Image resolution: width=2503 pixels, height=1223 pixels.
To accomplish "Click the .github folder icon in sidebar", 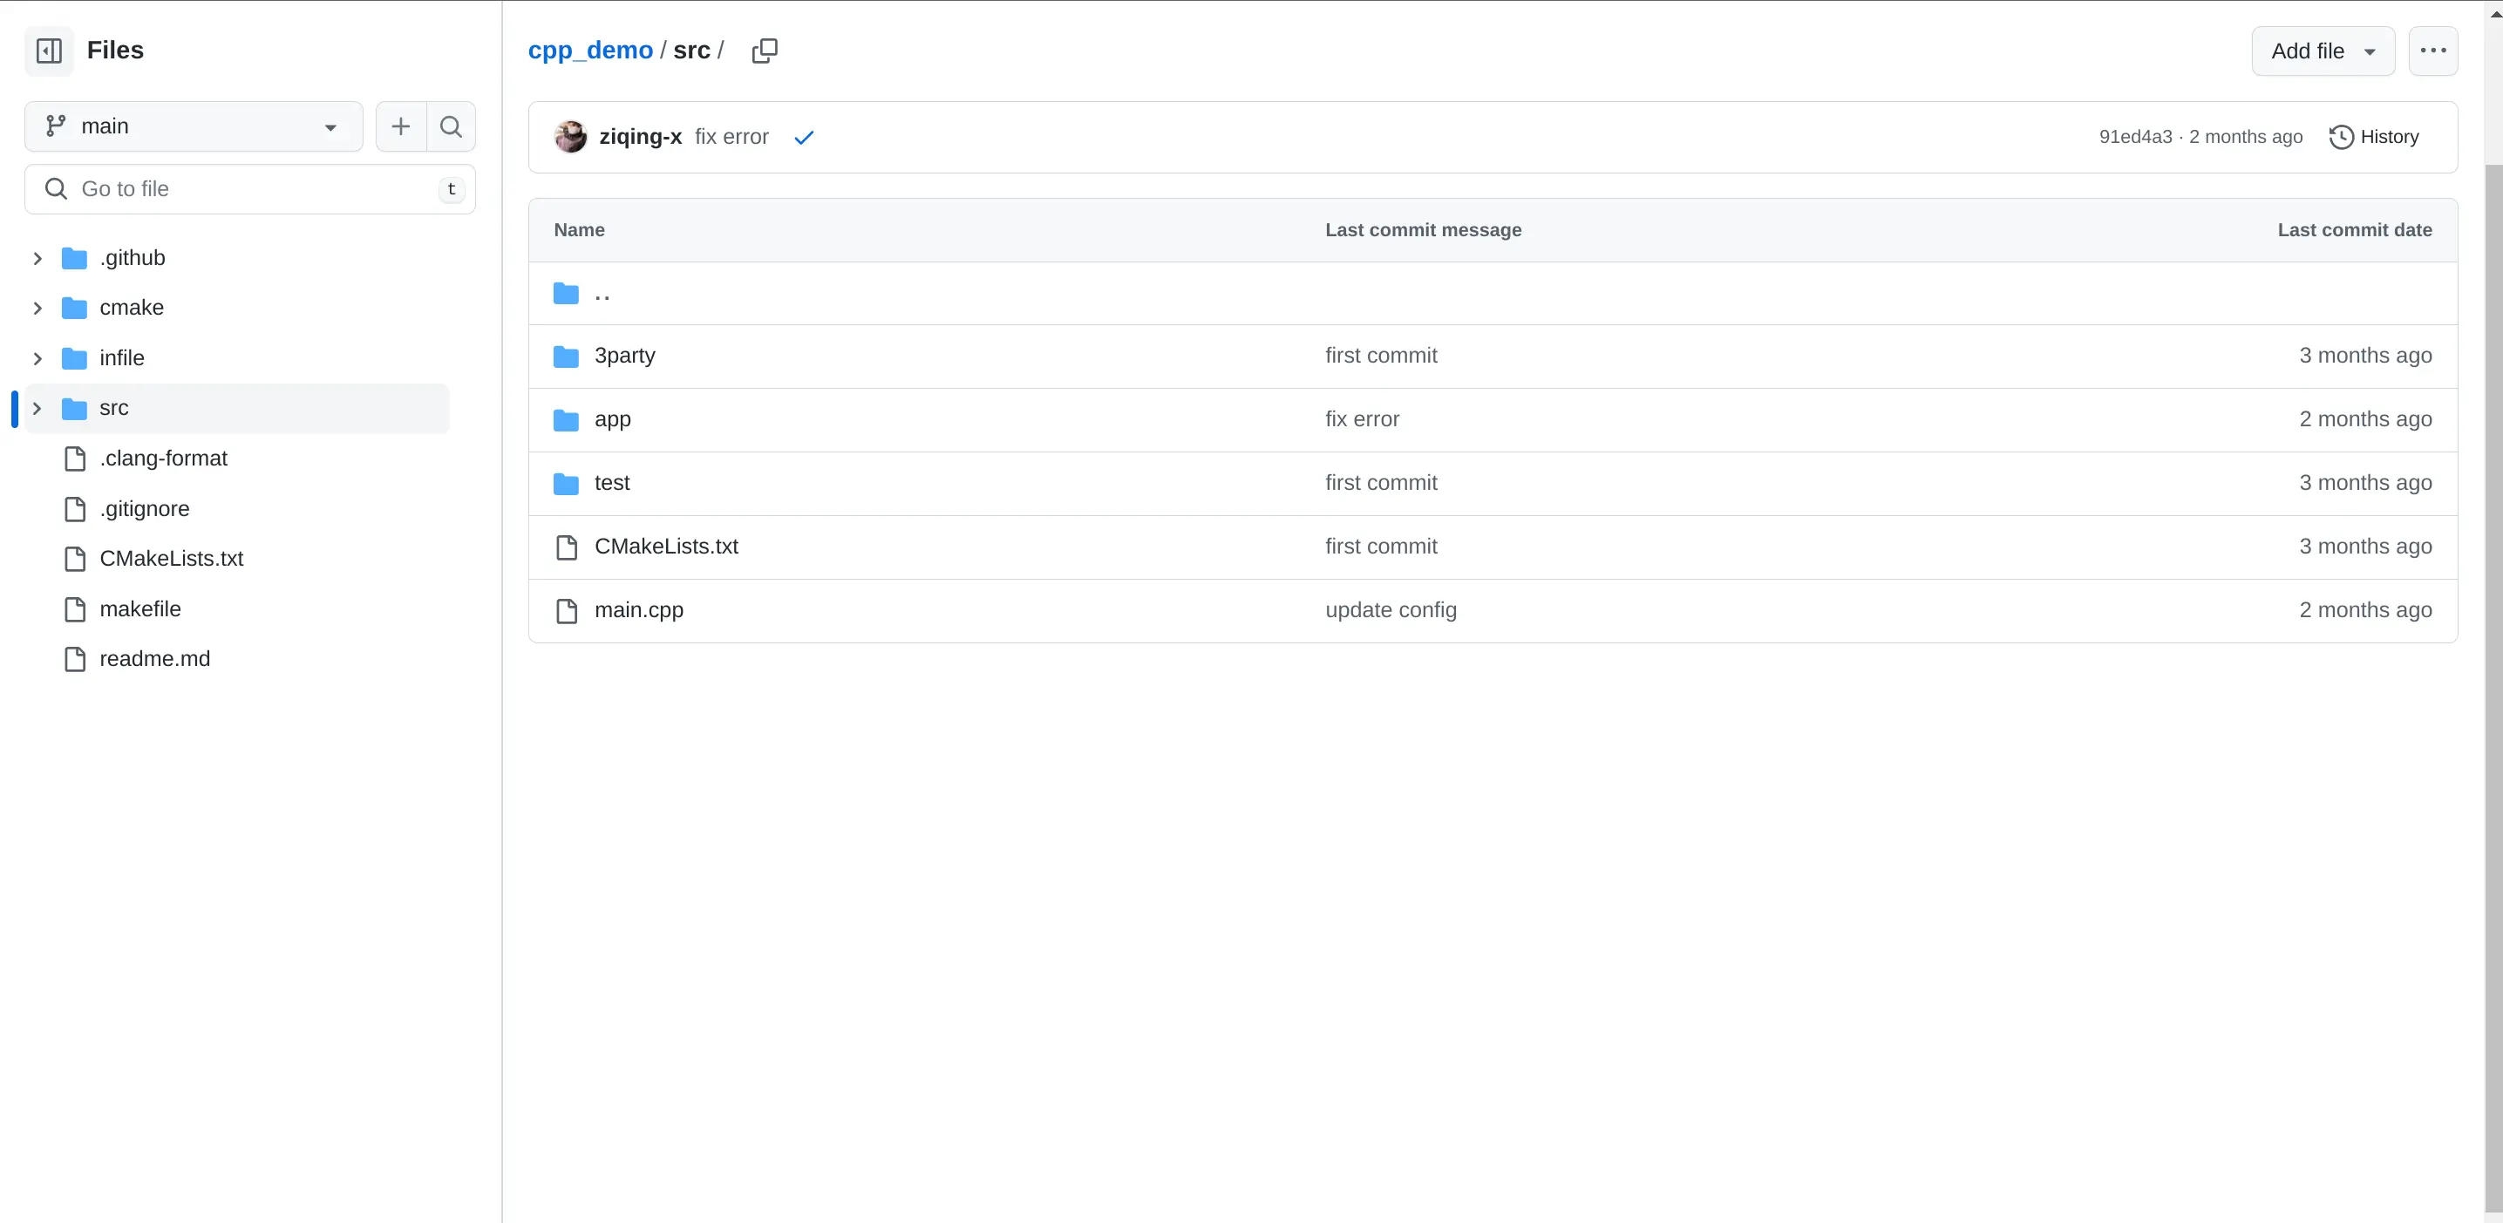I will tap(74, 258).
